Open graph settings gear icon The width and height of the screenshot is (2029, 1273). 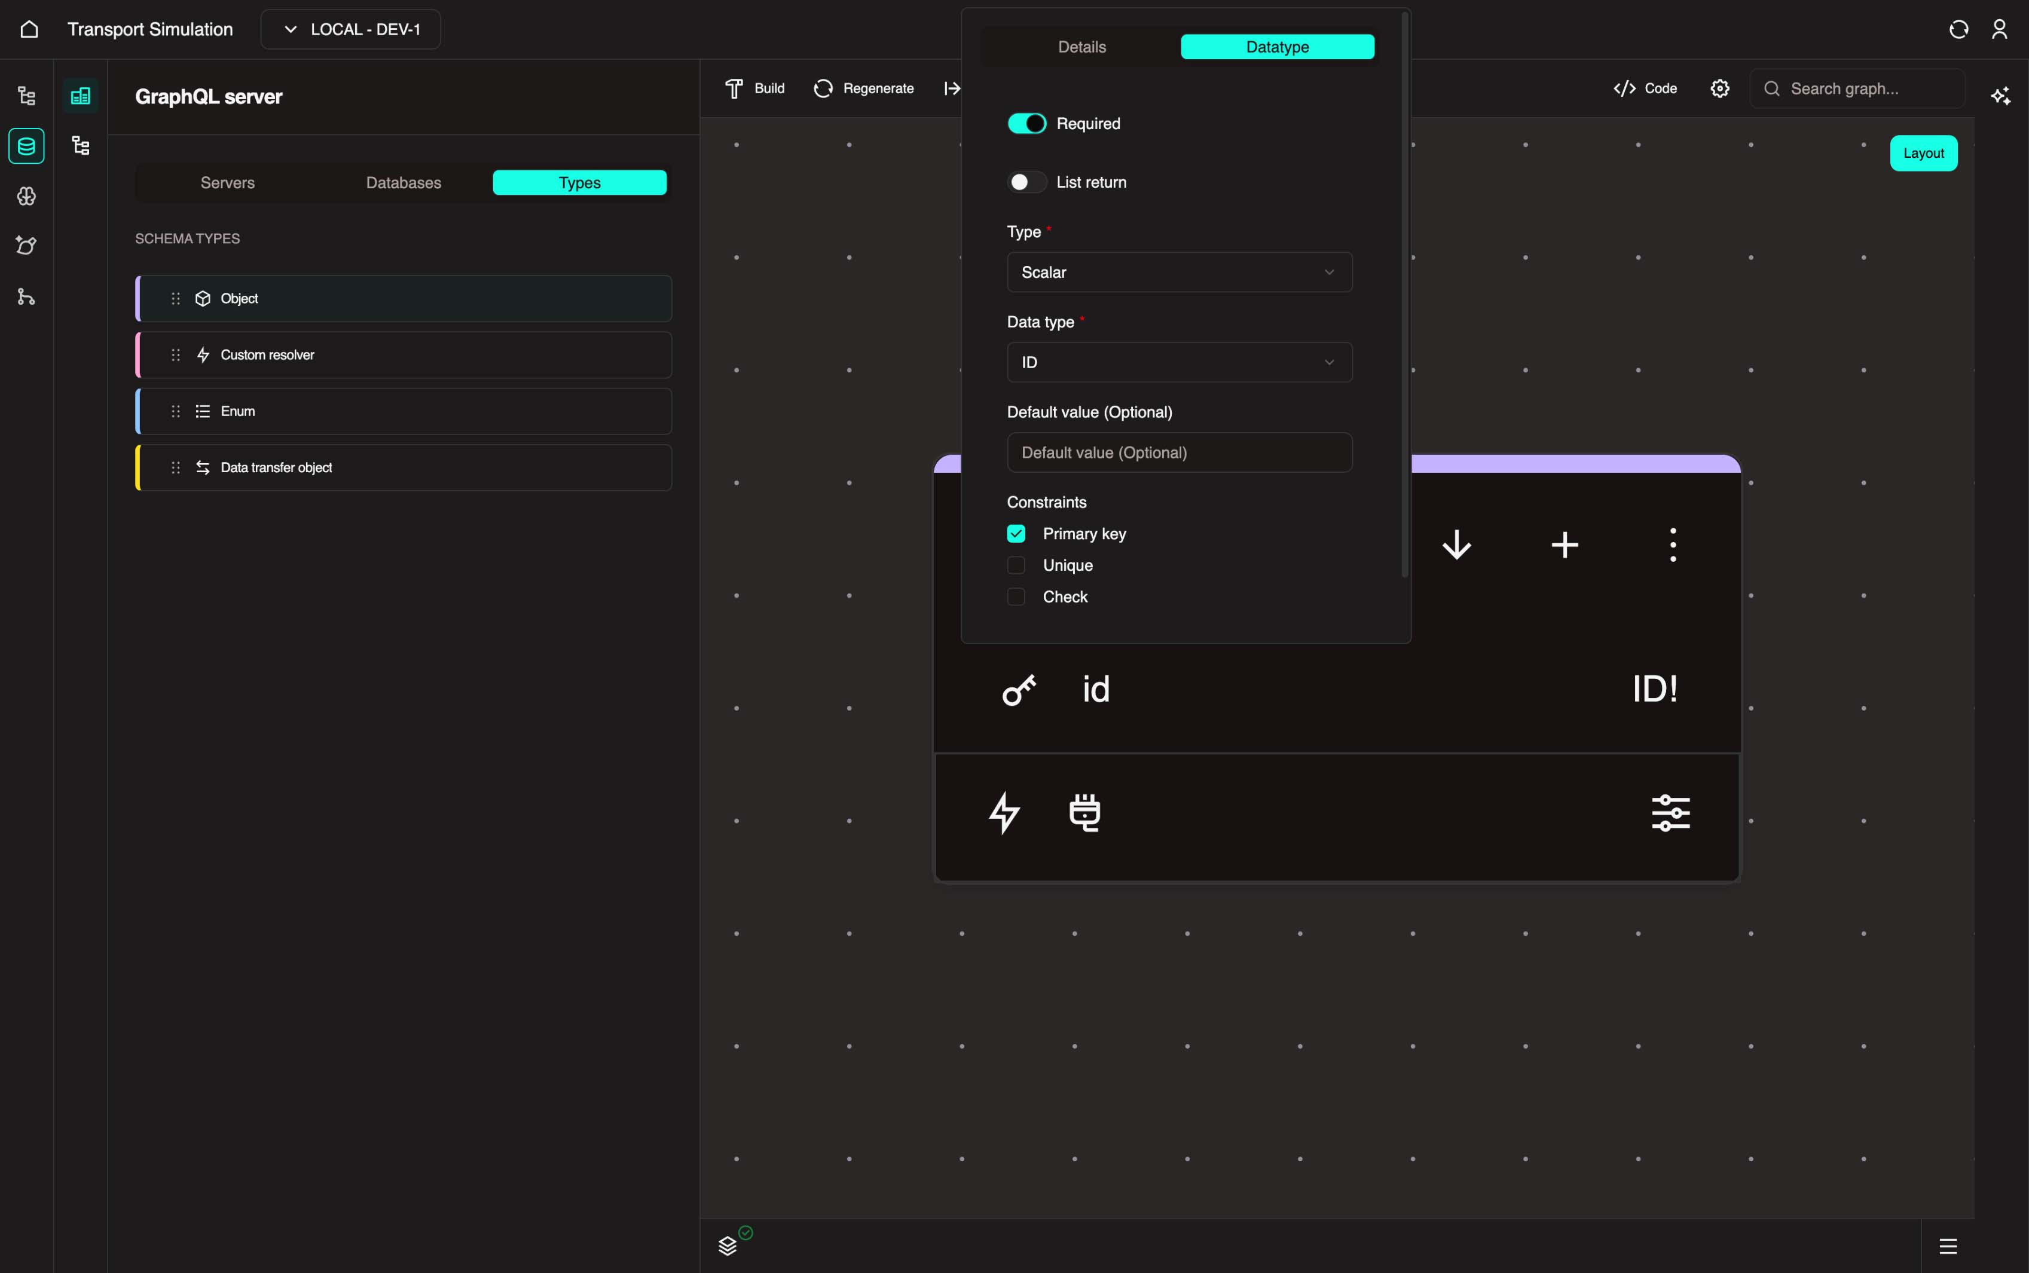click(x=1720, y=88)
